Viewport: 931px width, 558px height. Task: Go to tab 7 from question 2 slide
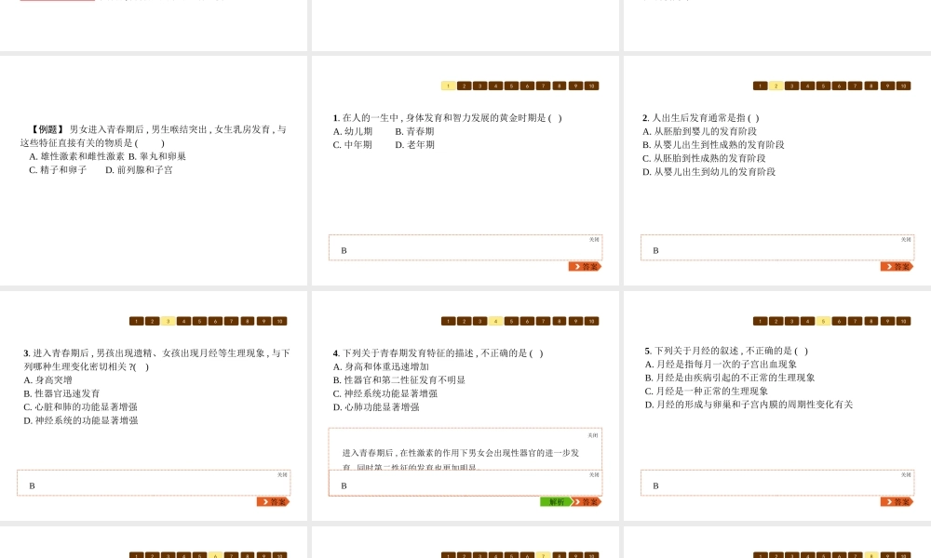tap(855, 86)
